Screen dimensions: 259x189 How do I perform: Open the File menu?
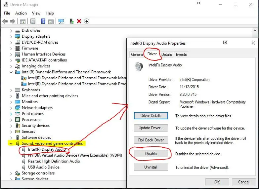point(7,13)
